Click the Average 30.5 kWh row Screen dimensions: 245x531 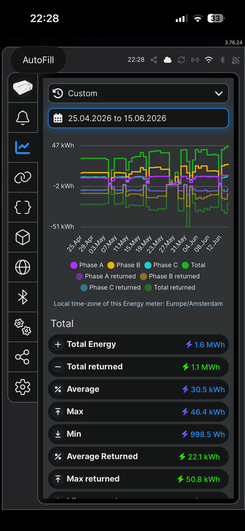pos(138,390)
